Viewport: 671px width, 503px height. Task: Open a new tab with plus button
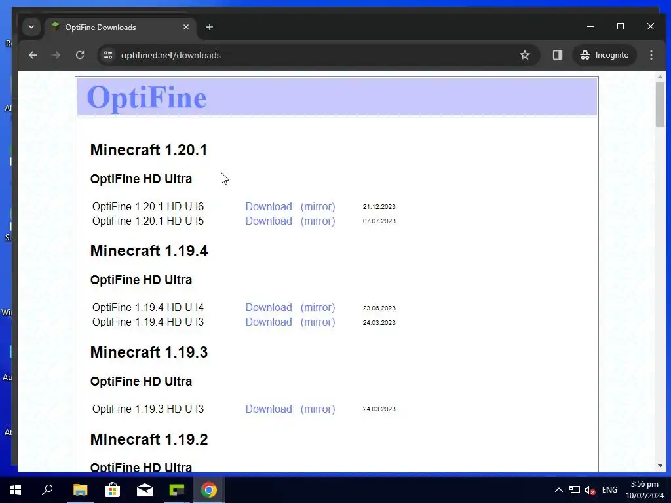click(209, 27)
